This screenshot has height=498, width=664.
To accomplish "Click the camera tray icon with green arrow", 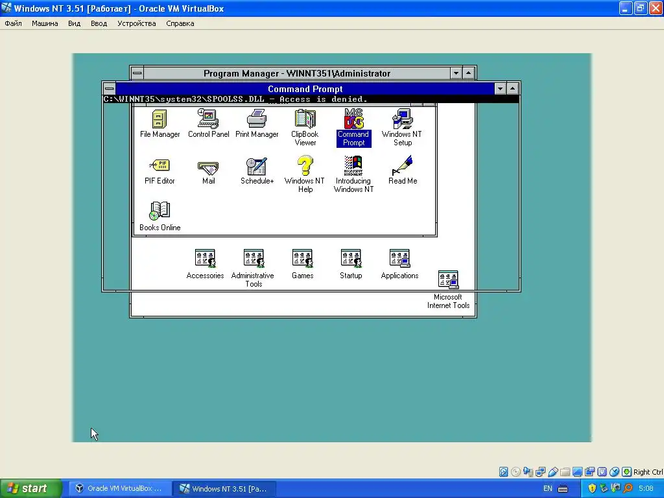I will point(616,488).
